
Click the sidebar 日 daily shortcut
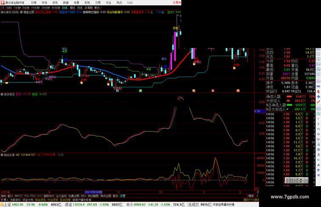318,145
